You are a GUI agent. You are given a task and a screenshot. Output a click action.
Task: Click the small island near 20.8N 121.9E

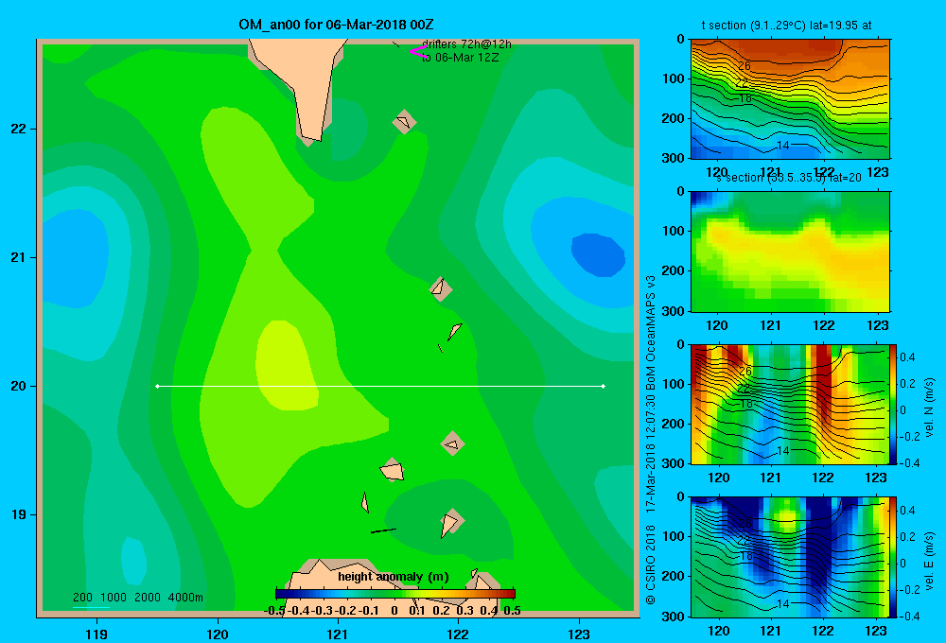click(441, 289)
